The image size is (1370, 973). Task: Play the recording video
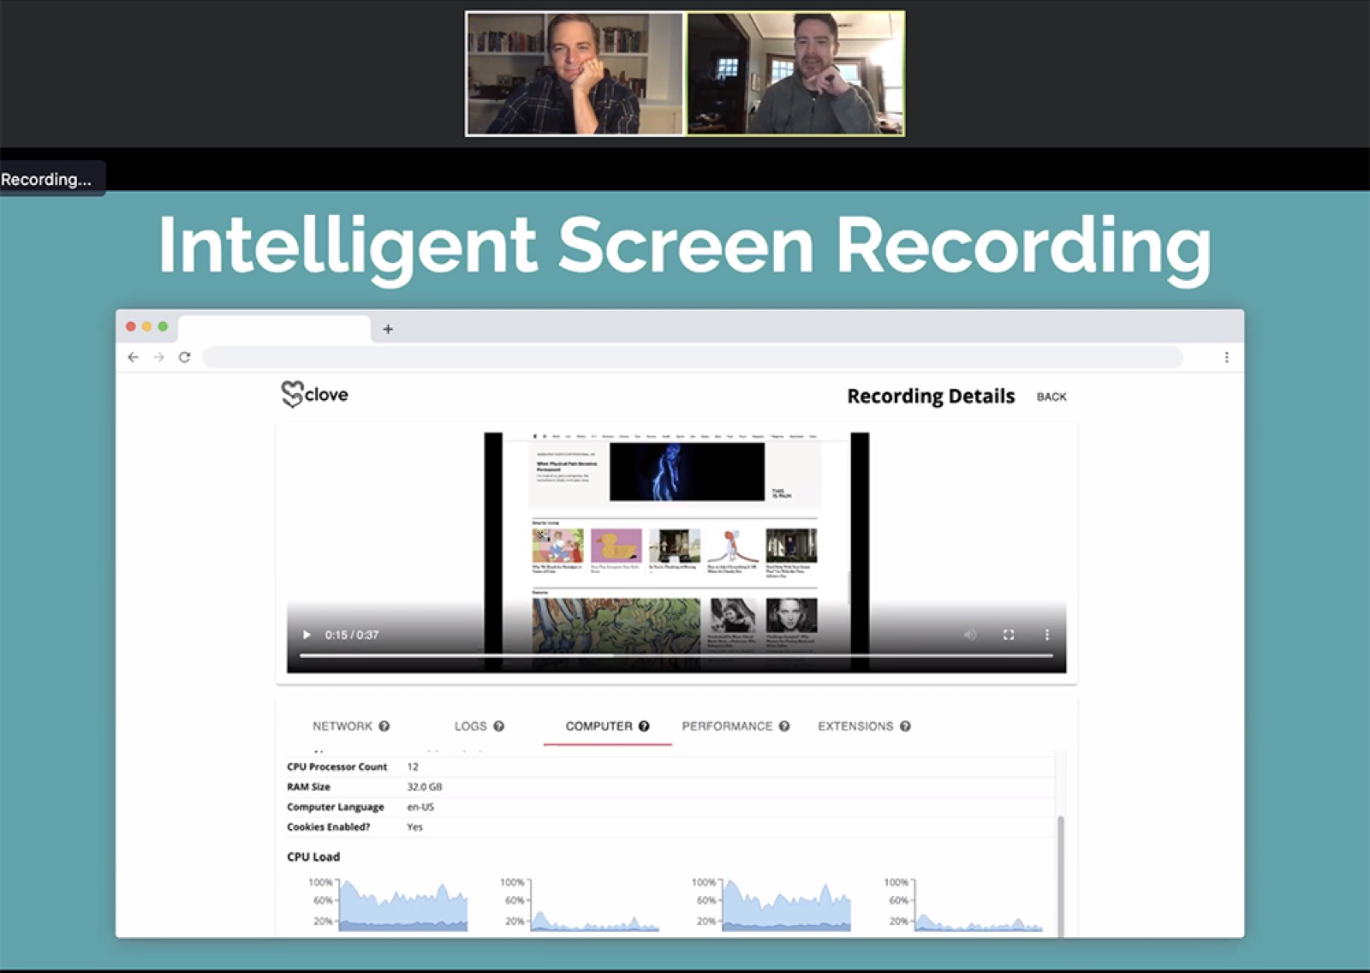[307, 635]
